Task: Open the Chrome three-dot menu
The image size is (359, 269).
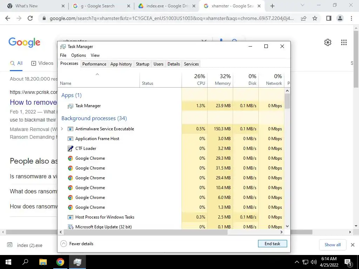Action: tap(351, 18)
